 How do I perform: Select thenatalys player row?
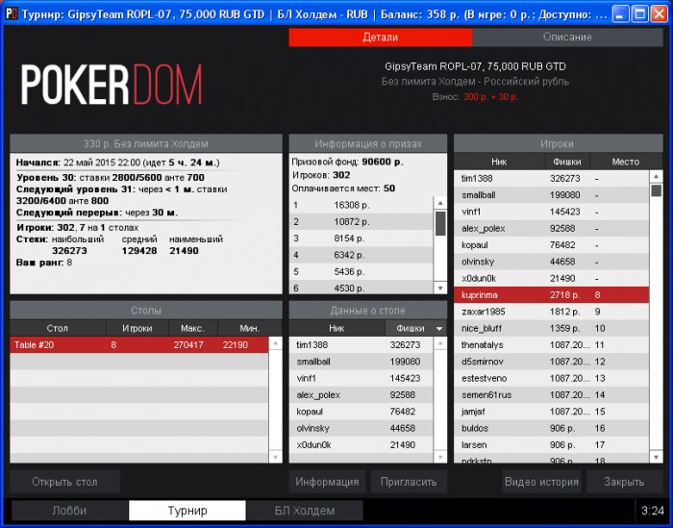pos(552,344)
